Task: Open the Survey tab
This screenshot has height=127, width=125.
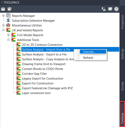Action: click(x=122, y=86)
